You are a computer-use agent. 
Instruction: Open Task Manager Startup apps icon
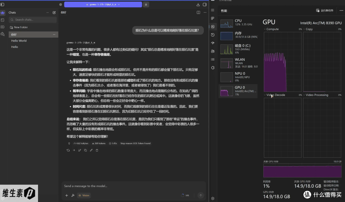tap(212, 43)
